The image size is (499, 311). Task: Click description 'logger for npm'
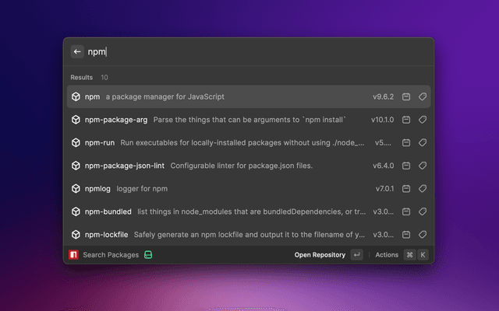(x=142, y=189)
